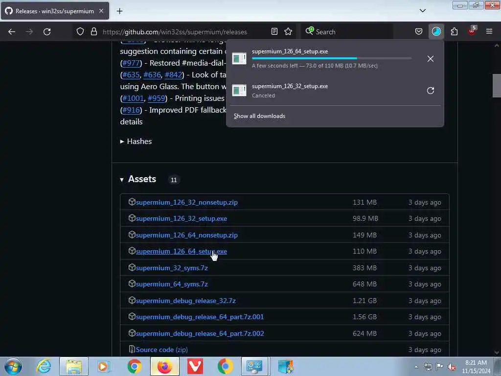501x376 pixels.
Task: Open the list all tabs chevron
Action: [422, 11]
